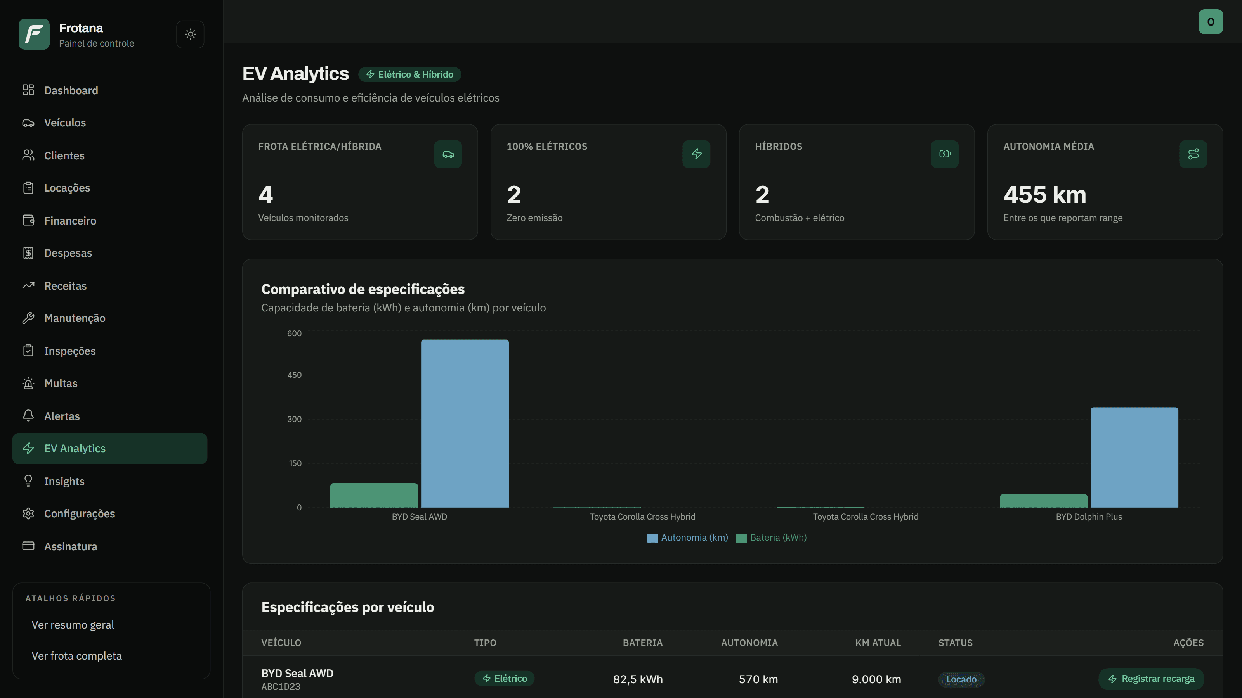Click BYD Dolphin Plus green battery bar
1242x698 pixels.
click(x=1043, y=501)
